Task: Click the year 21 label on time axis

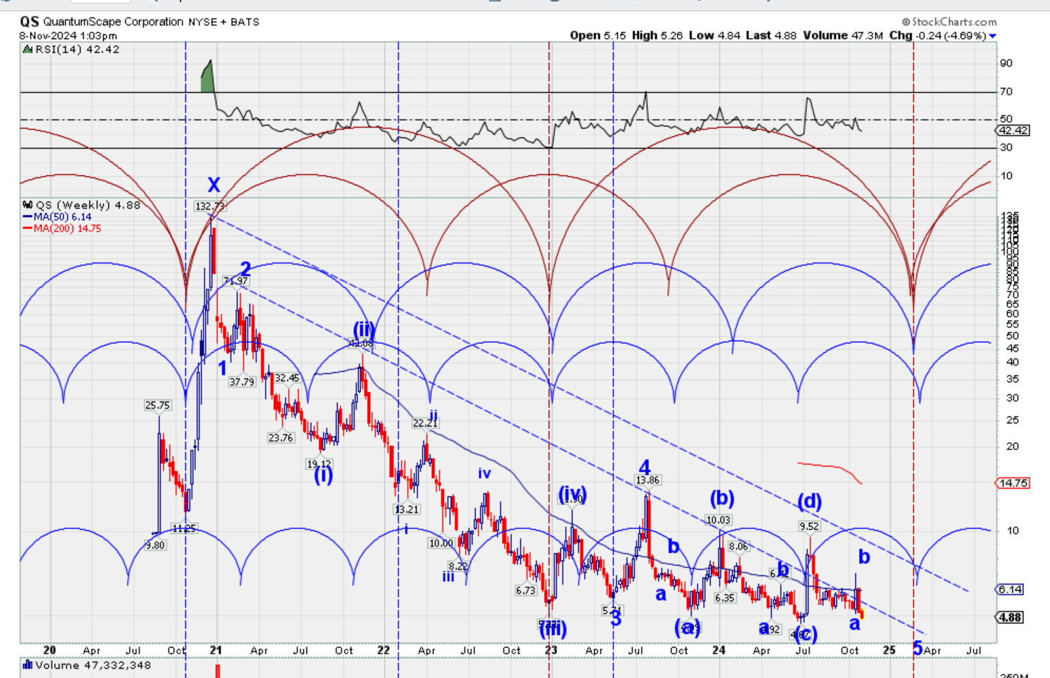Action: pyautogui.click(x=216, y=651)
